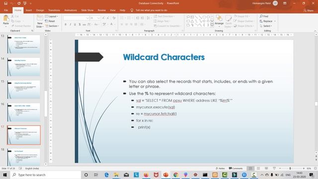Toggle Bold formatting
Image resolution: width=318 pixels, height=179 pixels.
click(x=66, y=24)
